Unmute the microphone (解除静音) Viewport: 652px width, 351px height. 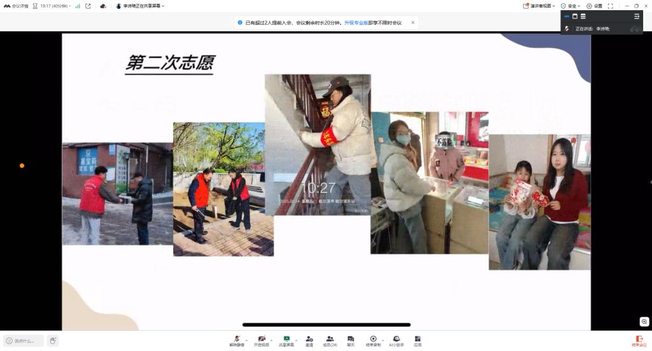pos(237,340)
